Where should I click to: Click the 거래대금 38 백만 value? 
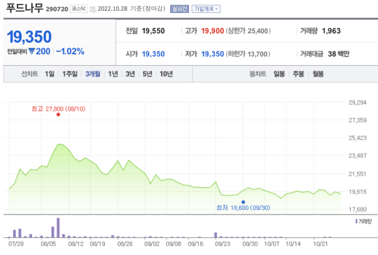click(x=338, y=54)
